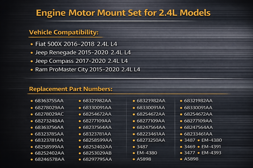Select the 'Fiat 500X 2016-2018 2.4L L4' line
The width and height of the screenshot is (253, 168).
tap(76, 44)
